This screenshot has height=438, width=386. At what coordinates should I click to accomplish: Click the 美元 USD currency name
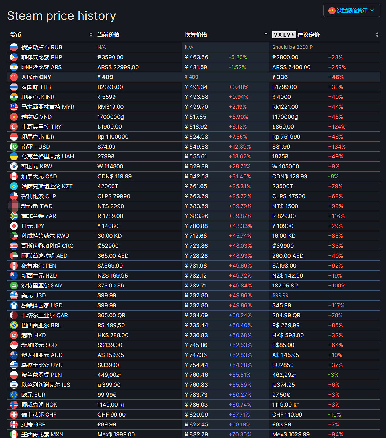click(x=33, y=295)
